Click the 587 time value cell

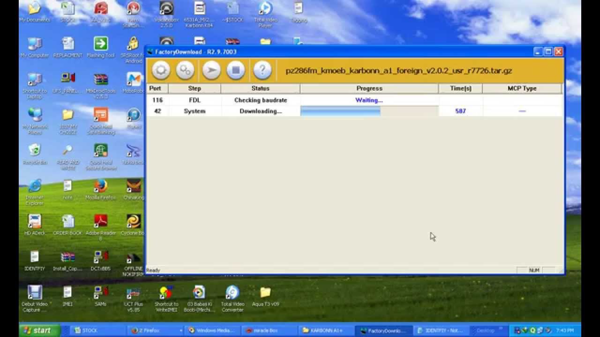point(460,111)
